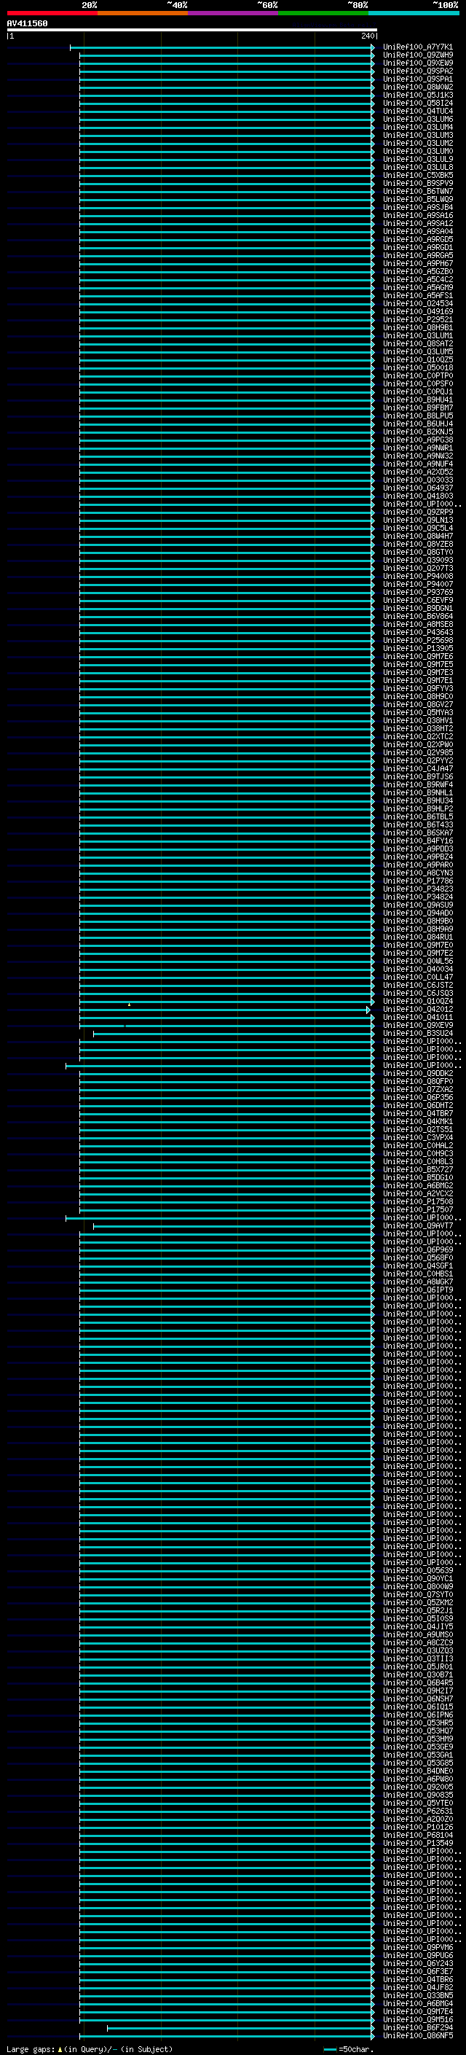Select hit UniRef100_Q6P356
Screen dimensions: 466x2055
[417, 1098]
